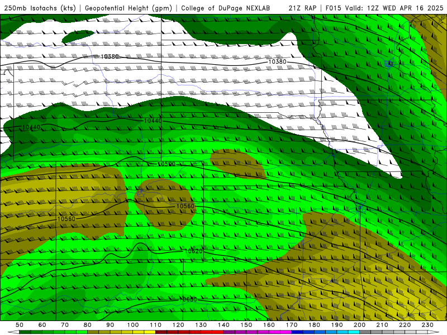This screenshot has height=335, width=447.
Task: Click the 60 knot color bar label
Action: 42,325
